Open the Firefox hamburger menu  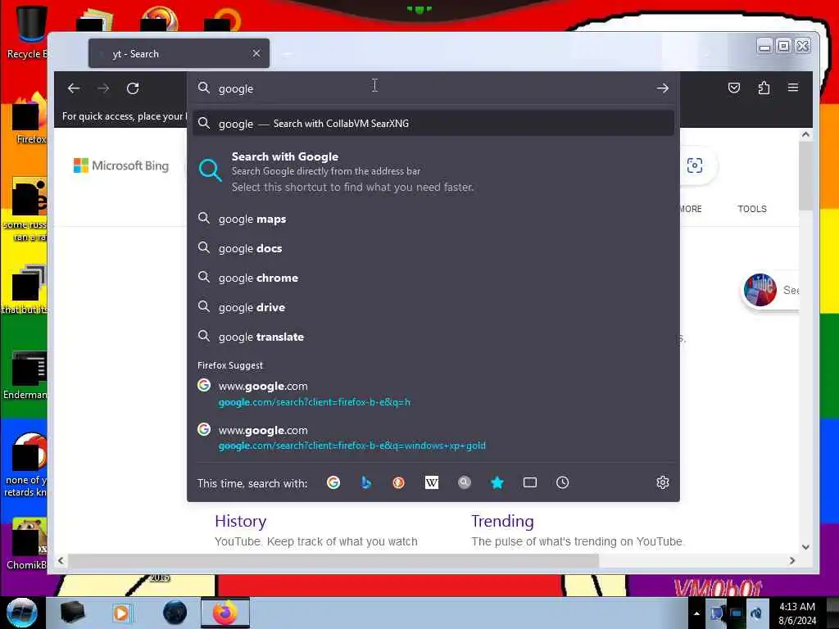tap(793, 88)
